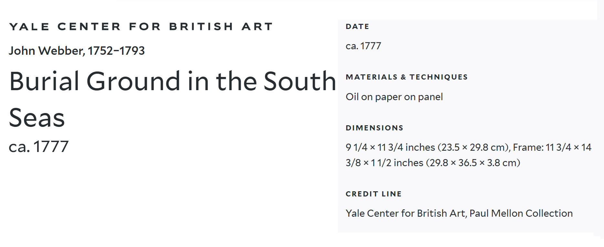The width and height of the screenshot is (604, 247).
Task: Click the word "Seas" in the title
Action: click(x=37, y=118)
